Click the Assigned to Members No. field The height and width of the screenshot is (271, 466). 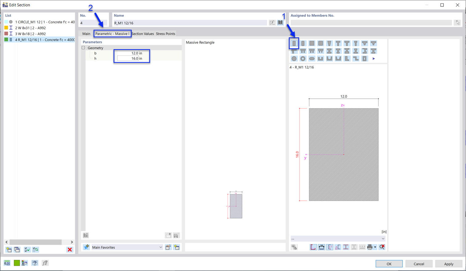[x=371, y=23]
